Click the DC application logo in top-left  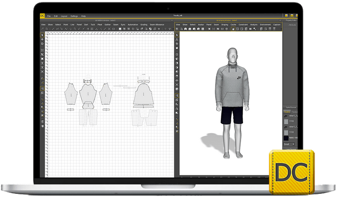coord(42,15)
